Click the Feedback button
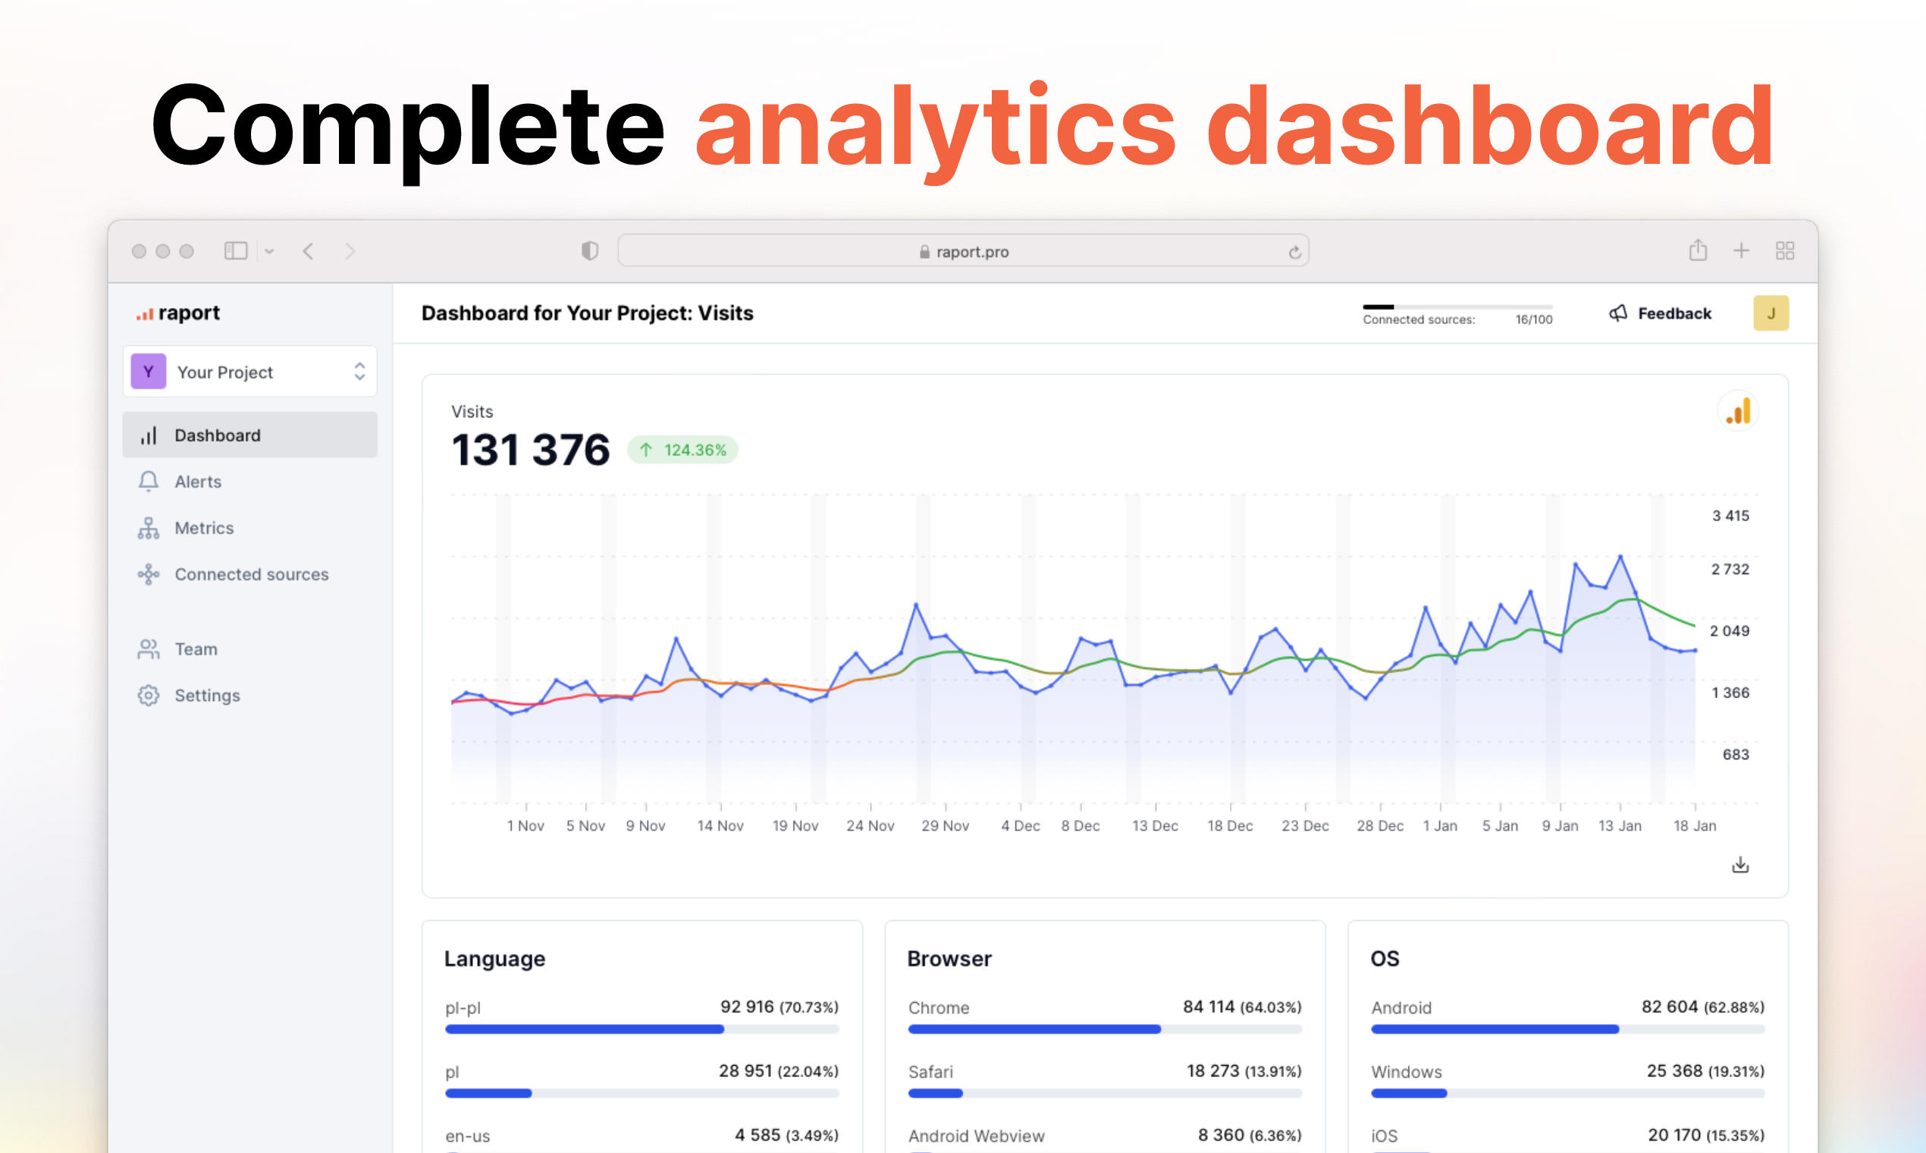The image size is (1926, 1153). pos(1661,313)
